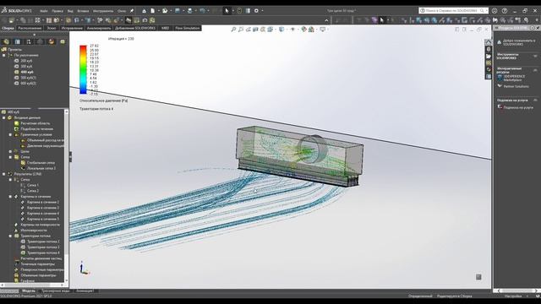Select the ConfigurationManager tab icon

click(x=29, y=41)
